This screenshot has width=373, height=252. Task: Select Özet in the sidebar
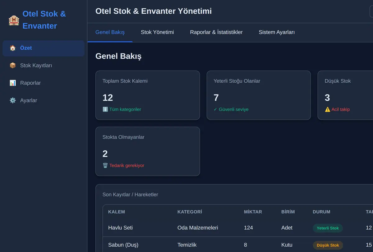[44, 48]
